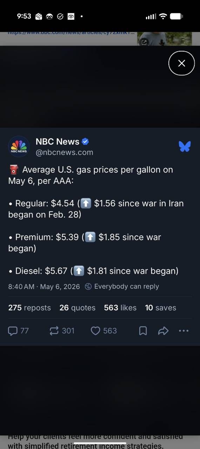Tap the 8:40 AM May 6, 2026 timestamp
This screenshot has width=200, height=449.
[44, 287]
